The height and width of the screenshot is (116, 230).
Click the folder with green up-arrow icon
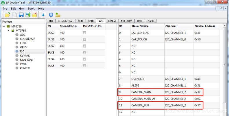58,15
